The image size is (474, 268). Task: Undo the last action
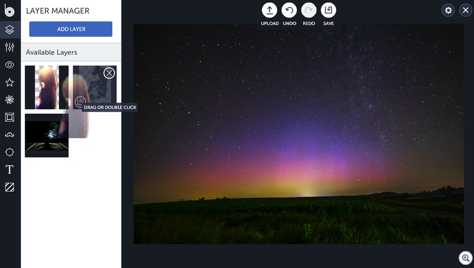pos(289,10)
